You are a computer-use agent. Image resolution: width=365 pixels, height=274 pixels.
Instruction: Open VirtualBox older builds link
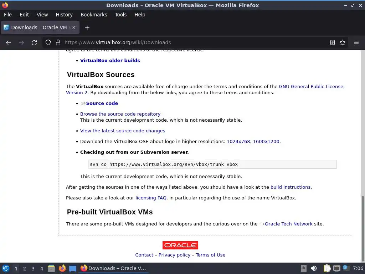pos(110,61)
